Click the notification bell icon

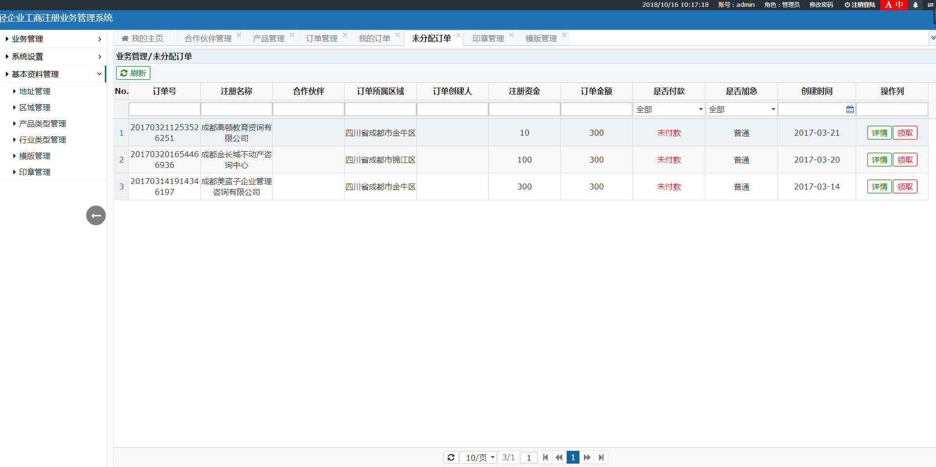pos(915,5)
